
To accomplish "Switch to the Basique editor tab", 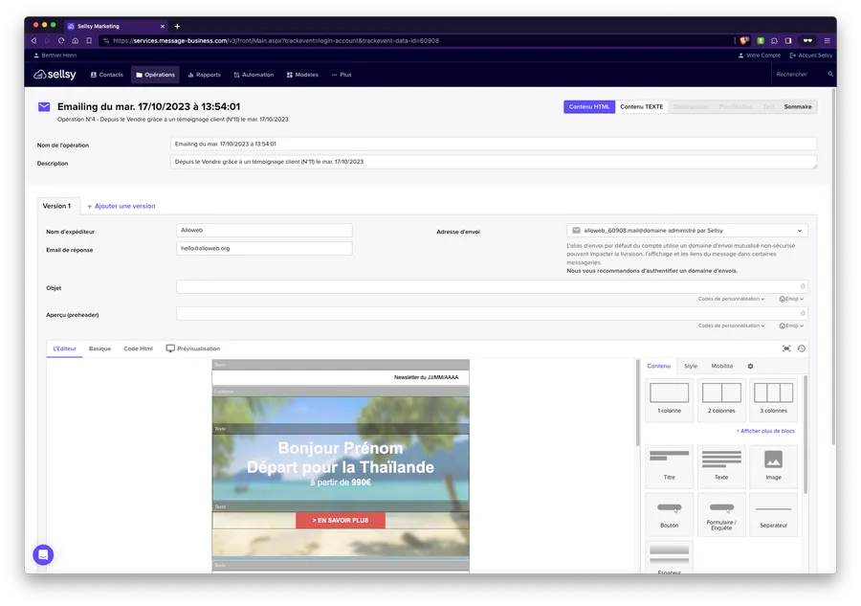I will (99, 348).
